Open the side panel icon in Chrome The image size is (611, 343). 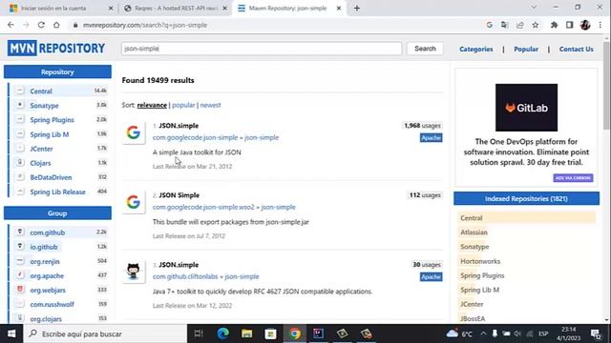point(569,25)
